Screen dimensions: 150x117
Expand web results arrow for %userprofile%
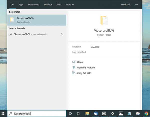click(62, 34)
